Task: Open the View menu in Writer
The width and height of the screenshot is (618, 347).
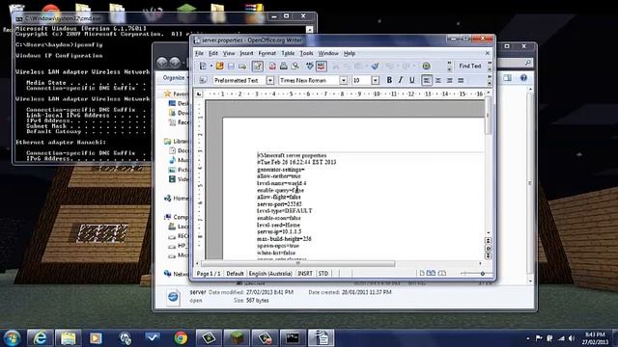Action: 229,53
